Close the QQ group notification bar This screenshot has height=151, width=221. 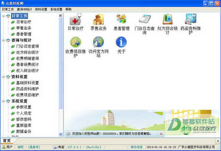tap(161, 134)
